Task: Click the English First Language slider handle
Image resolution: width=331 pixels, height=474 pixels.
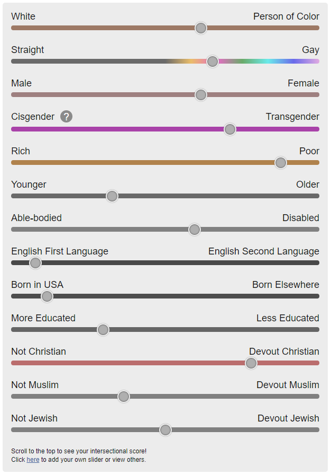Action: (35, 263)
